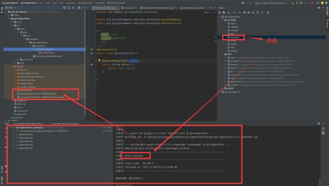
Task: Run SpringbootOneApplication from the top toolbar
Action: (293, 3)
